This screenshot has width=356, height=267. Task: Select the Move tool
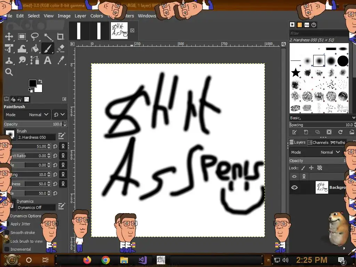click(9, 37)
